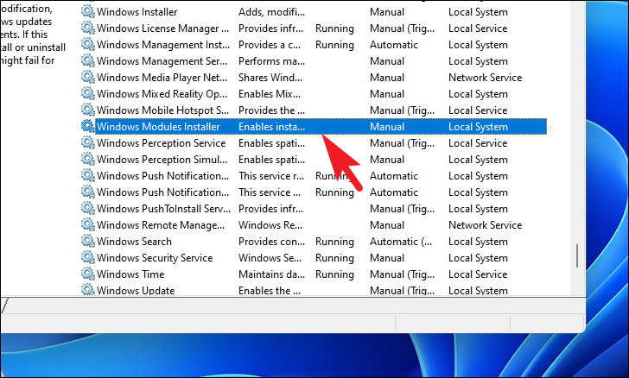Select the Windows Security Service name
Viewport: 629px width, 378px height.
point(155,258)
